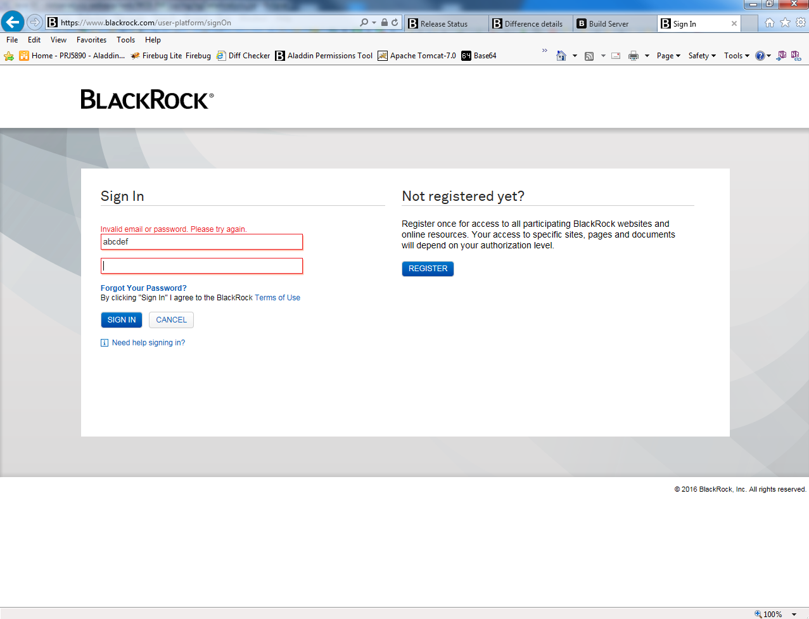
Task: Open the Terms of Use link
Action: (277, 298)
